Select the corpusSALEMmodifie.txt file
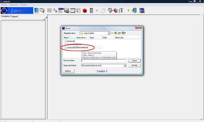 pos(78,47)
